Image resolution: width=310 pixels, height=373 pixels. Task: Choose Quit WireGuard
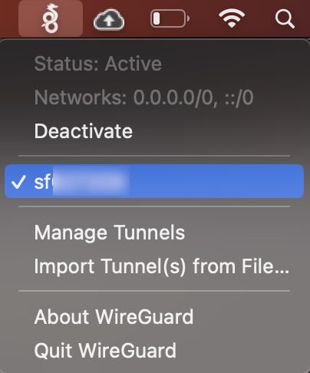click(x=105, y=351)
